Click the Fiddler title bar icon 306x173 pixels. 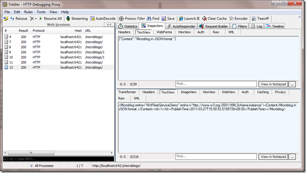click(5, 4)
